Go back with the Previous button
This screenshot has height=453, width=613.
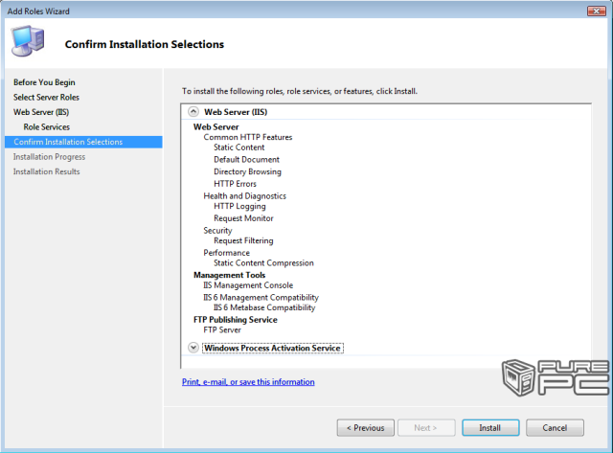(366, 427)
